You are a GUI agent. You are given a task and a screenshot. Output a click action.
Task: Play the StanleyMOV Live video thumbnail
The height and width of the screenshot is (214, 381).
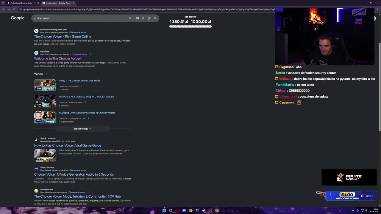(45, 117)
